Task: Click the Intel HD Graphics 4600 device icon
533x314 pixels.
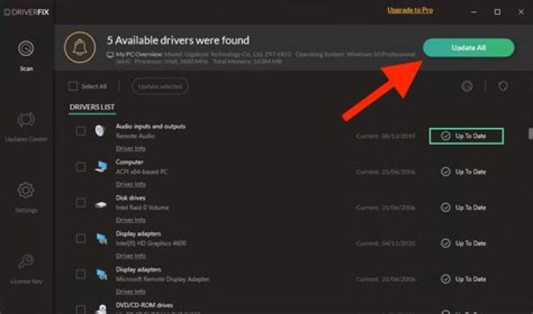Action: [101, 239]
